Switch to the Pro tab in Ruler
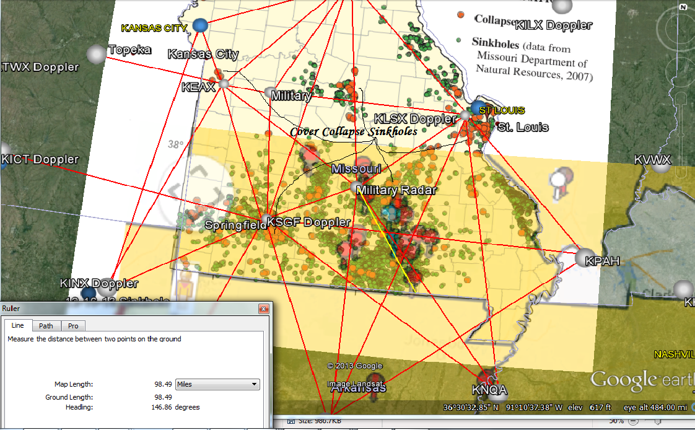 (x=72, y=325)
